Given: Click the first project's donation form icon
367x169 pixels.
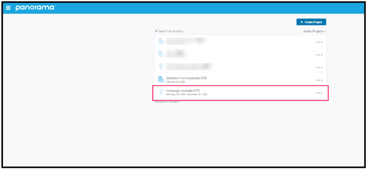Looking at the screenshot, I should click(x=161, y=41).
